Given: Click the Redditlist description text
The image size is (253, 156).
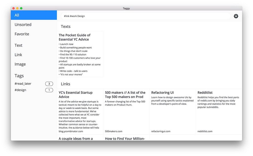Looking at the screenshot, I should (218, 102).
